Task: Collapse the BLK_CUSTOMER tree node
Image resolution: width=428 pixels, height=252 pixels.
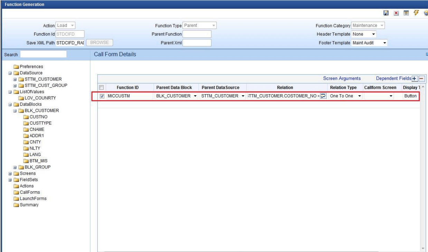Action: point(15,110)
